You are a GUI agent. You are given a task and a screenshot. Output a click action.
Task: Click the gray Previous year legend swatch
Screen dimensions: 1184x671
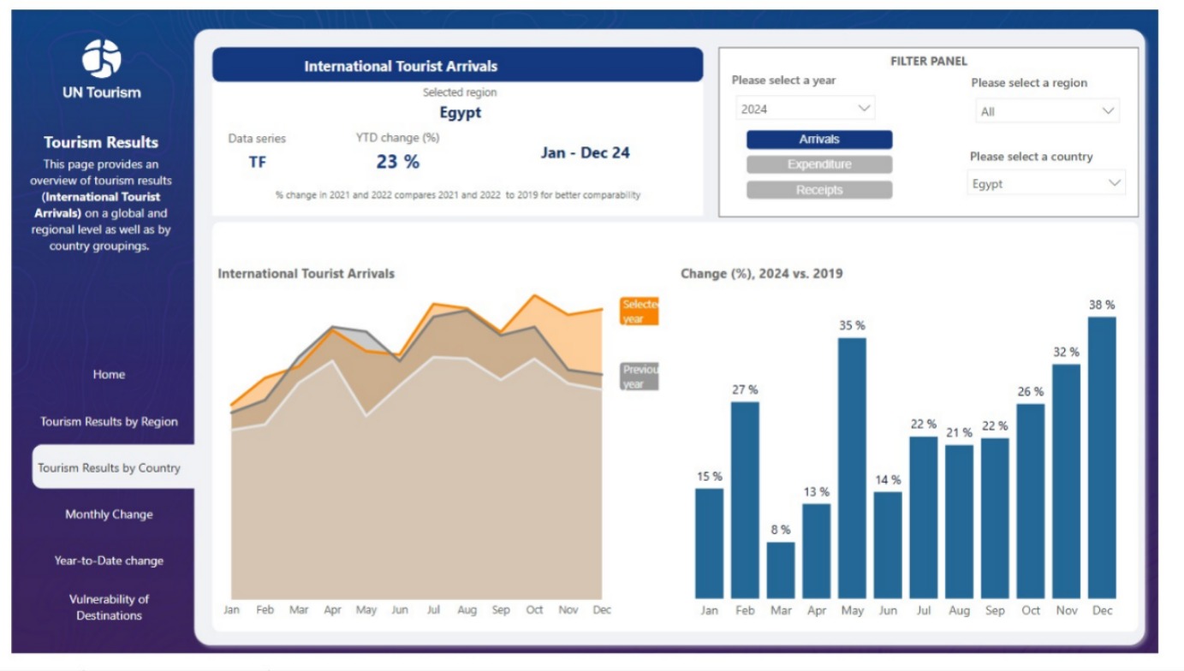[x=639, y=377]
